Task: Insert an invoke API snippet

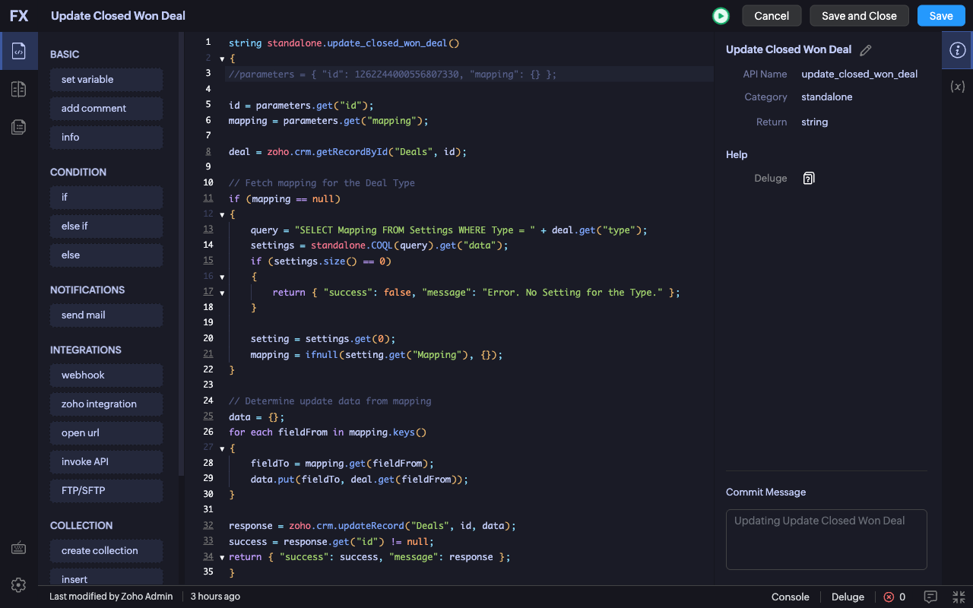Action: point(106,462)
